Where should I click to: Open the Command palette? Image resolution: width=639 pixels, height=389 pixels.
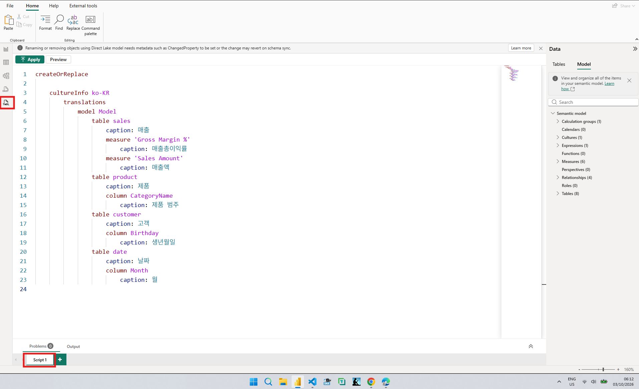(90, 25)
